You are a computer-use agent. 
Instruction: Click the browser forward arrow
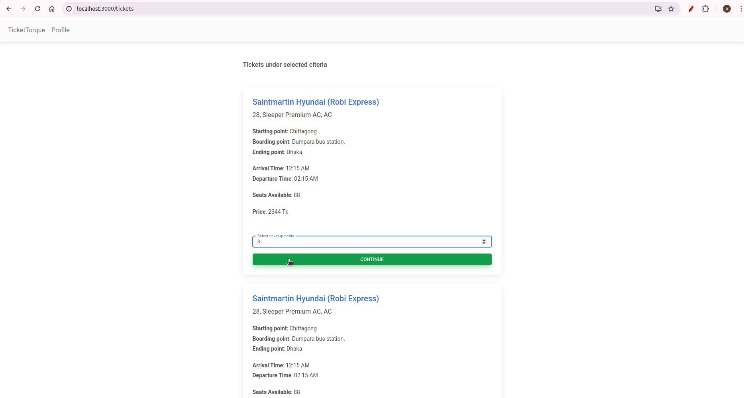tap(23, 9)
